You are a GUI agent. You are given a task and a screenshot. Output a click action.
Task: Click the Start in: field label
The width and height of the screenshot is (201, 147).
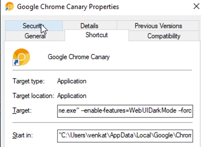tap(23, 135)
